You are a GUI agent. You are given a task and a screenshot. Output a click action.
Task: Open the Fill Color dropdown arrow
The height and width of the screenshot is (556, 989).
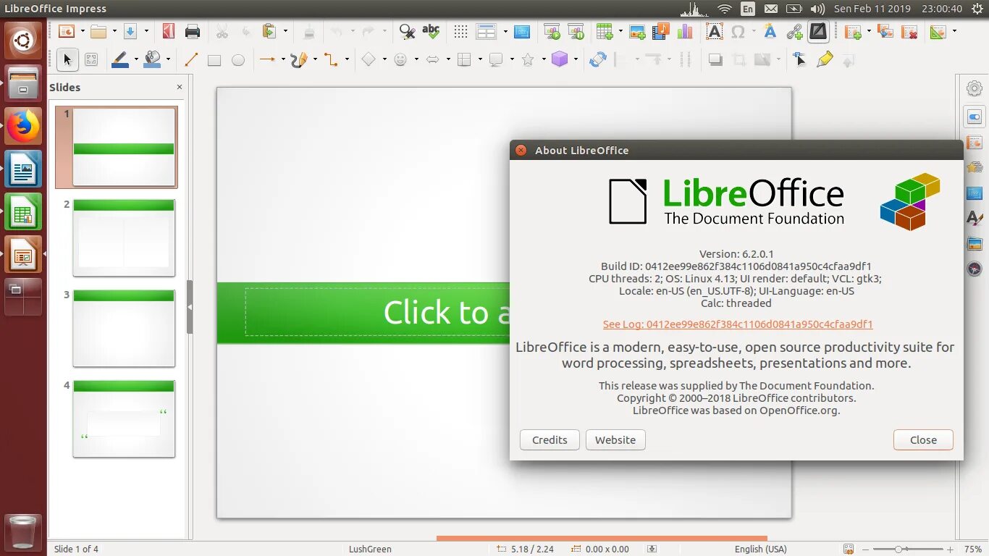click(x=168, y=60)
